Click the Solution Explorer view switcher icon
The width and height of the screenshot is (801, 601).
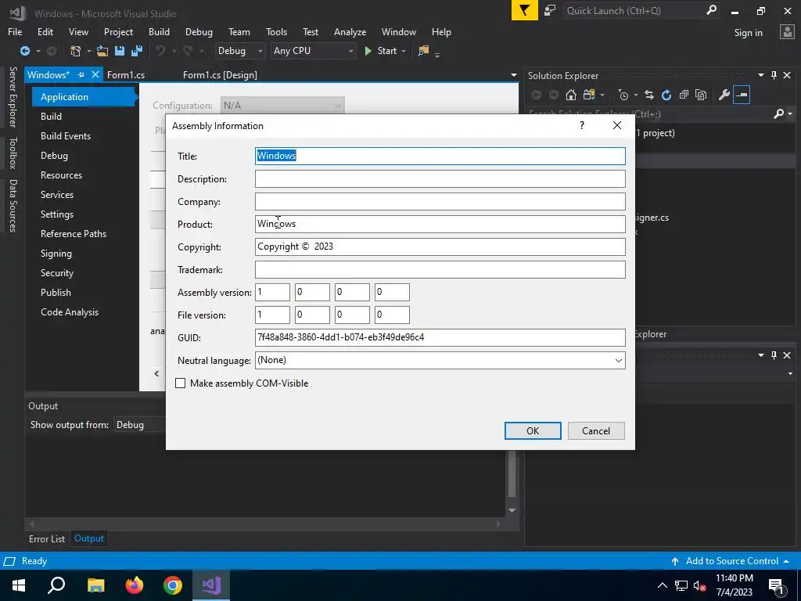(x=588, y=95)
